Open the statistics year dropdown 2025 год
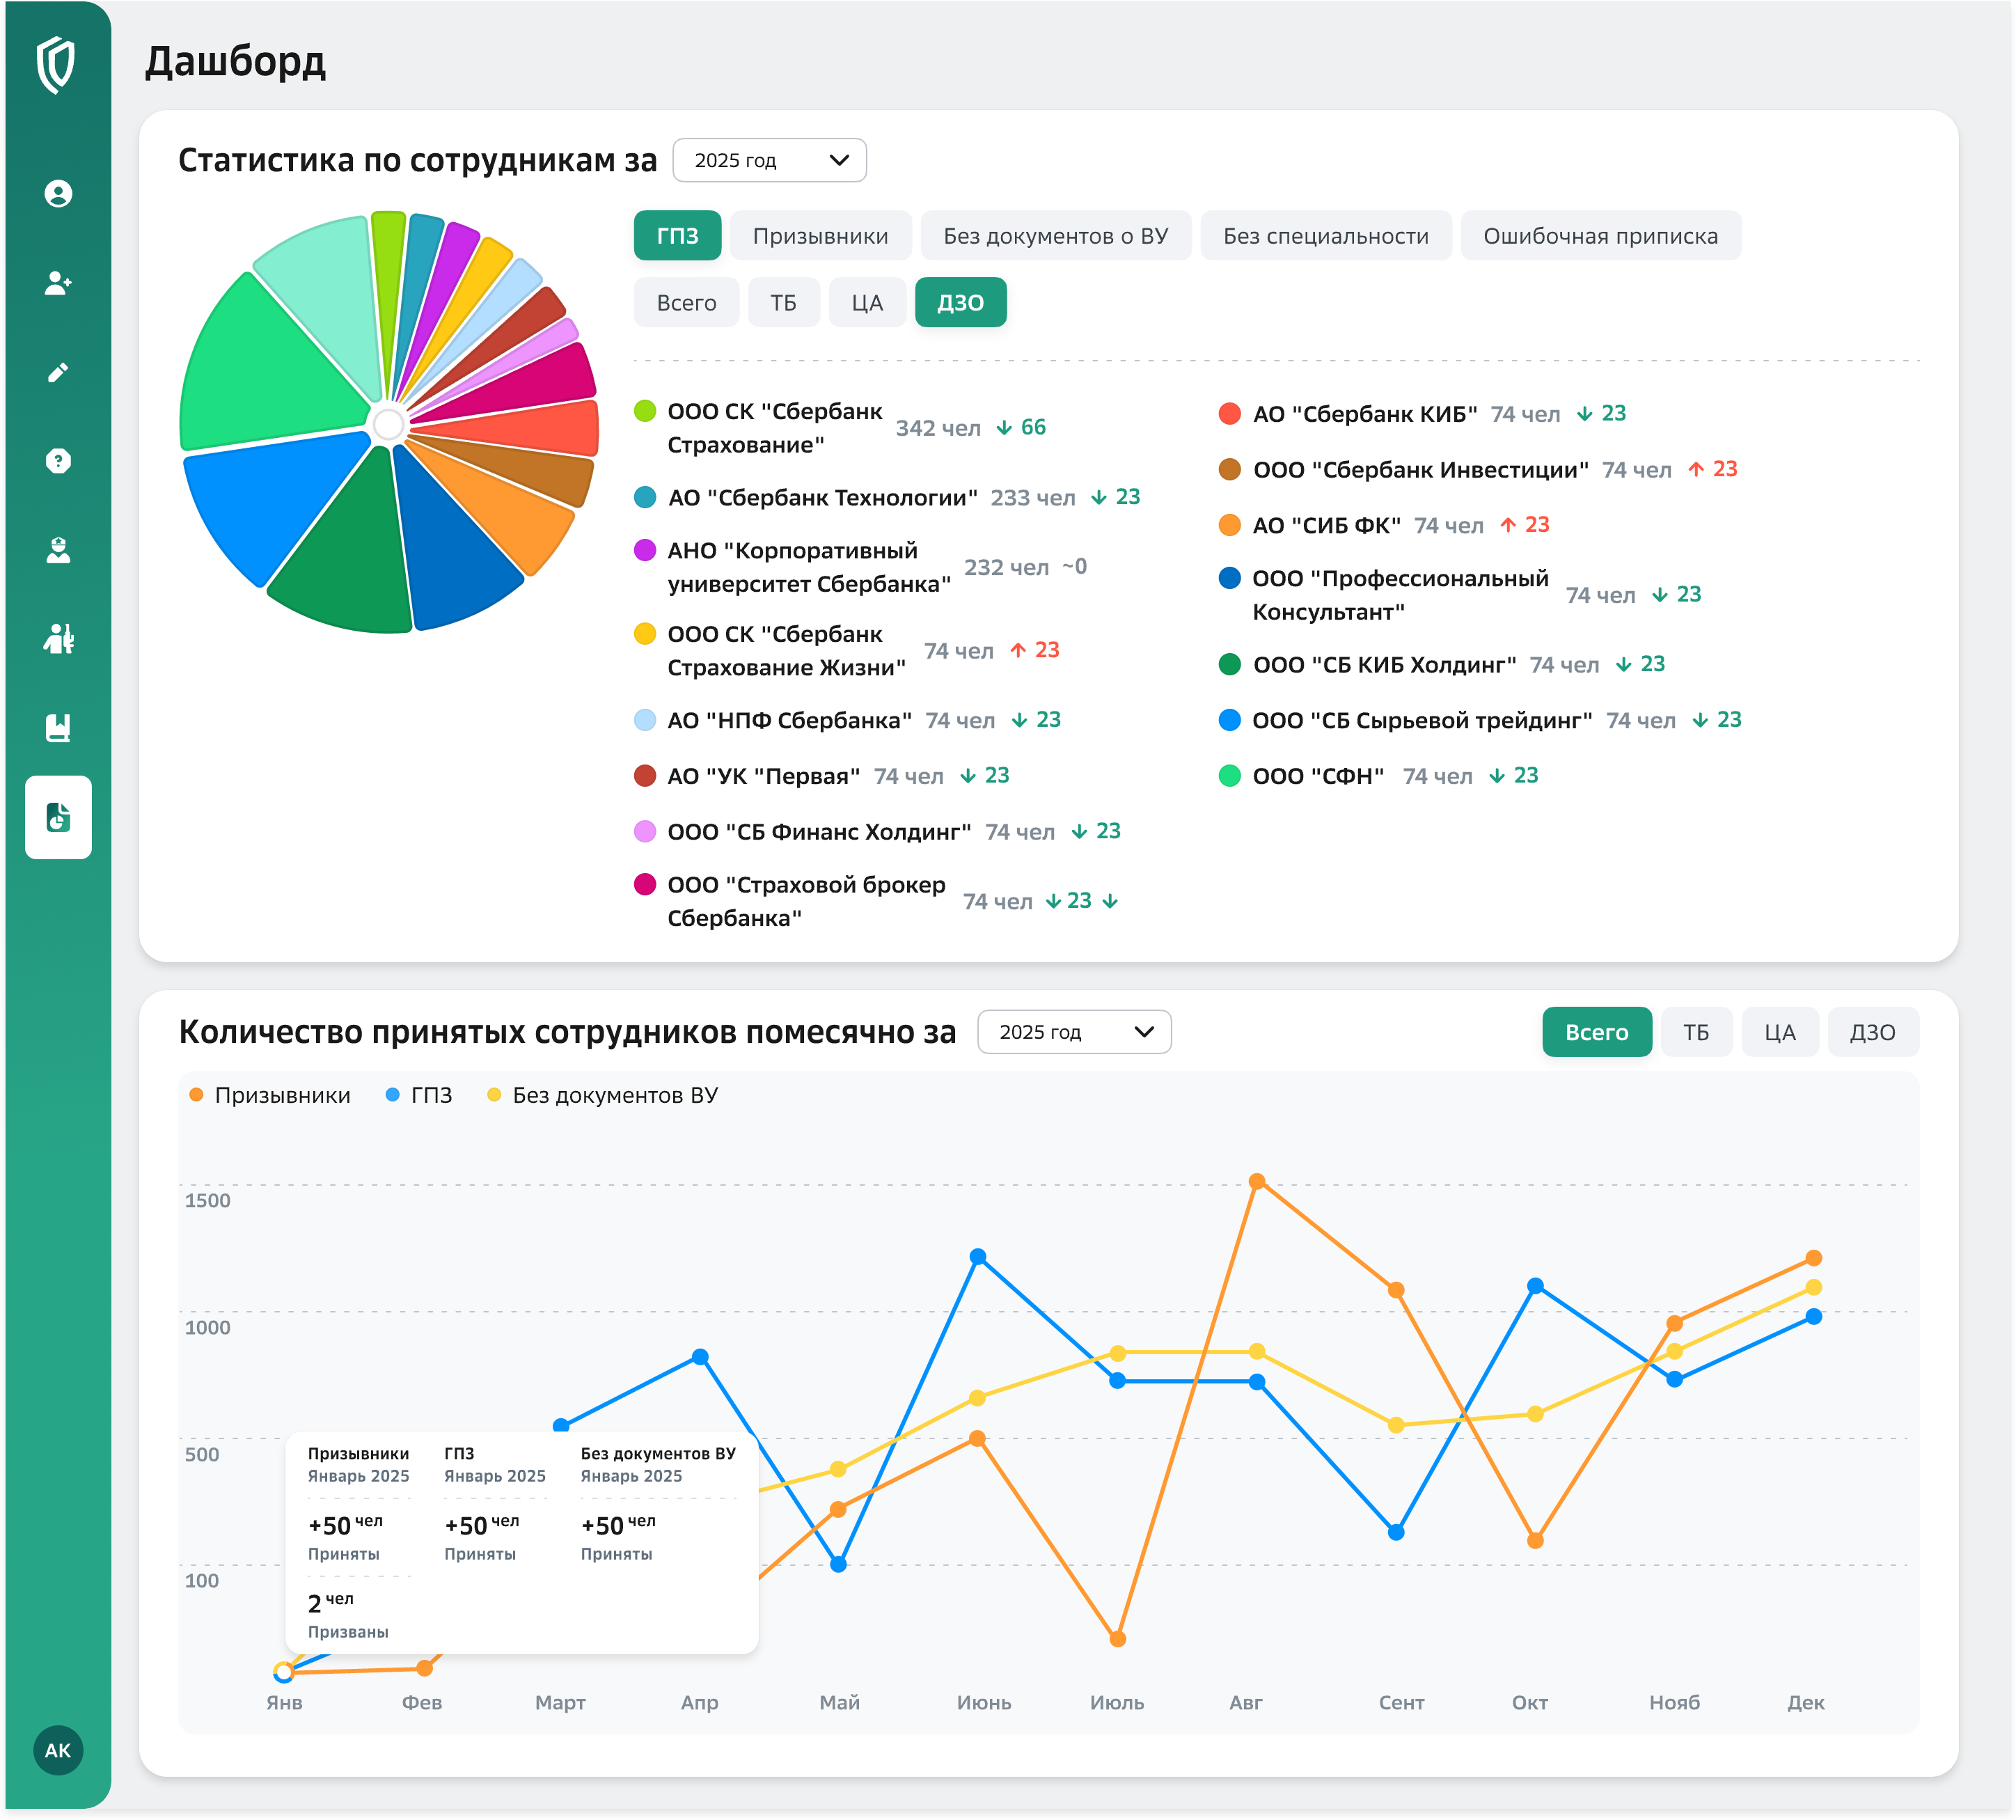 click(x=769, y=160)
